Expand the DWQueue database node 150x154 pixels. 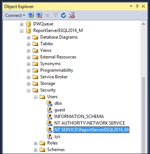coord(21,24)
